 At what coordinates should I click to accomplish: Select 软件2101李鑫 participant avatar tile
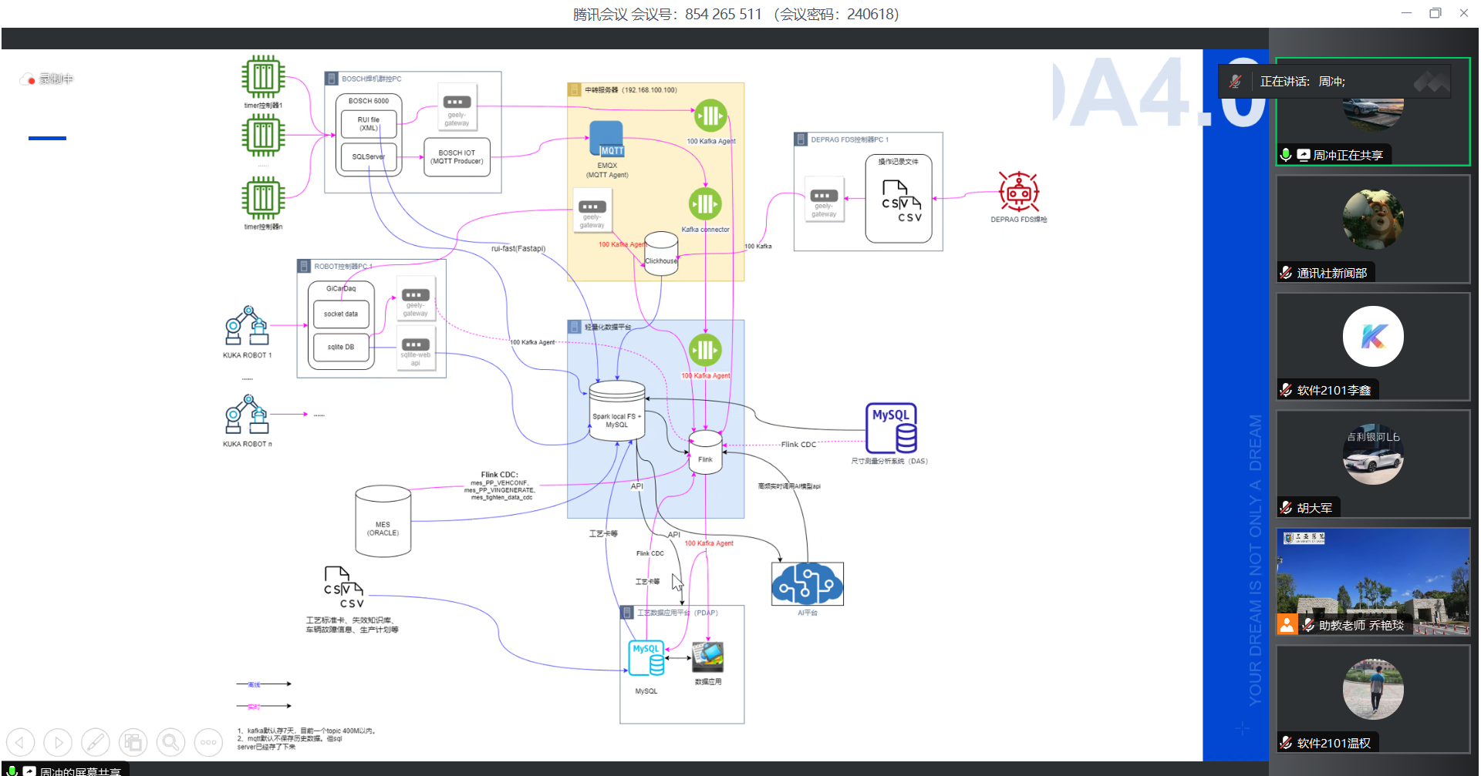click(x=1373, y=346)
